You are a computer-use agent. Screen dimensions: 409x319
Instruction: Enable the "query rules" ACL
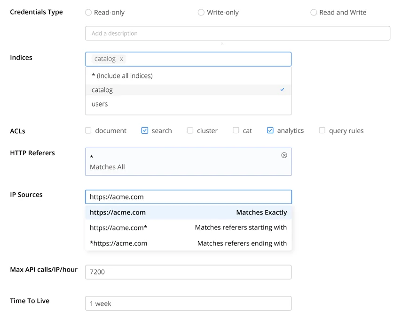tap(322, 130)
